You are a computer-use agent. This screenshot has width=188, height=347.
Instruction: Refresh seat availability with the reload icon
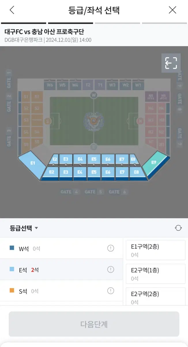coord(178,228)
